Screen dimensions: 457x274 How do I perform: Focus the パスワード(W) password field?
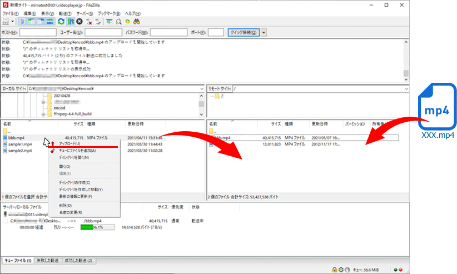tap(168, 32)
